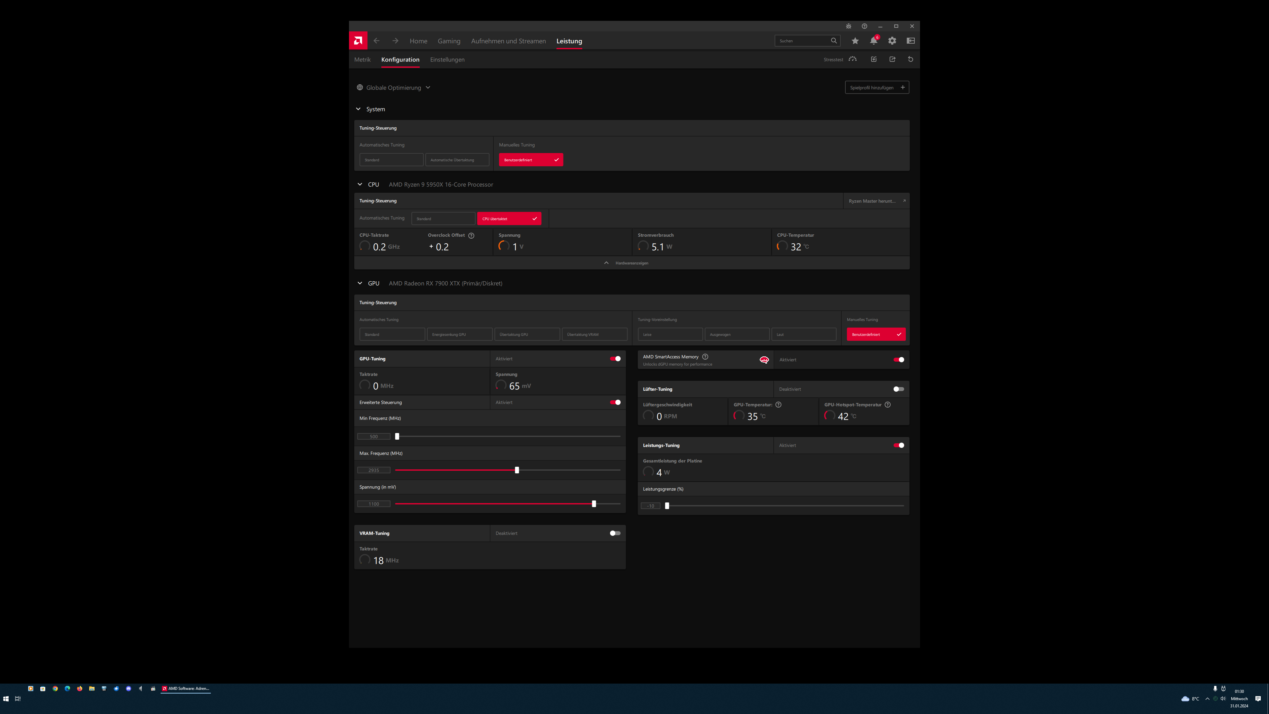The width and height of the screenshot is (1269, 714).
Task: Enable the VRAM-Tuning toggle
Action: [615, 533]
